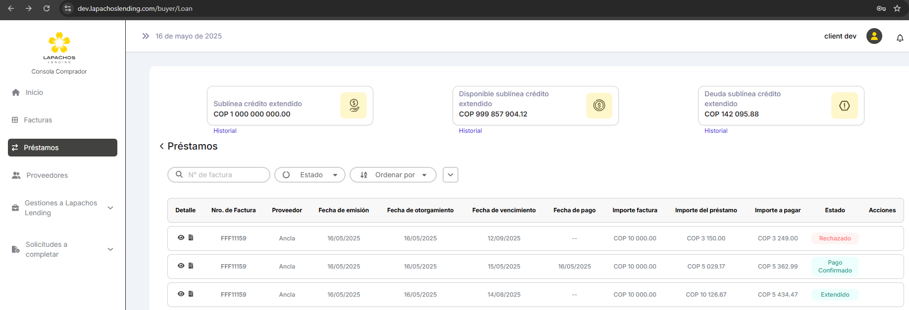
Task: Collapse sidebar with double chevron icon
Action: pyautogui.click(x=146, y=36)
